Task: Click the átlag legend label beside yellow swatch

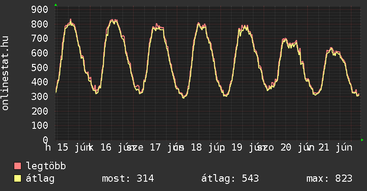Action: point(40,179)
